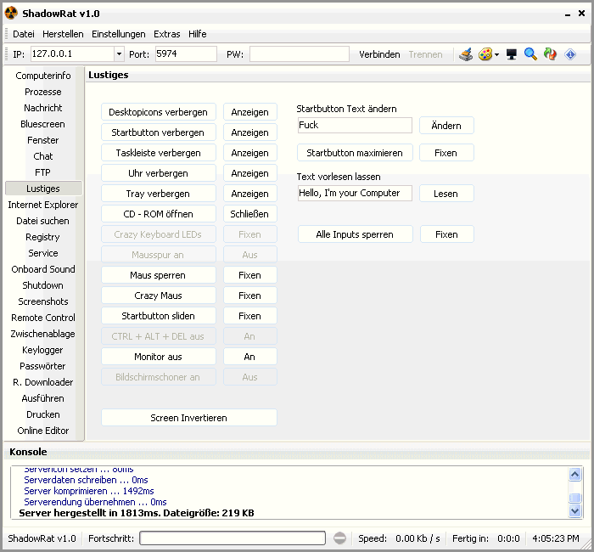
Task: Click the gray stop icon beside progress bar
Action: 339,538
